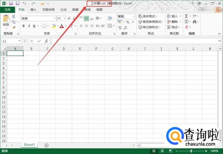This screenshot has height=154, width=223.
Task: Add a new sheet with plus icon
Action: (46, 145)
